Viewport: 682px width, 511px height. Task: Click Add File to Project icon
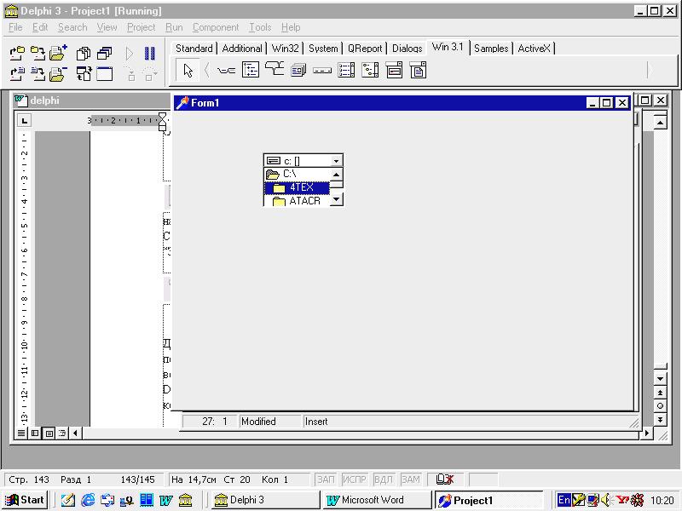tap(58, 54)
